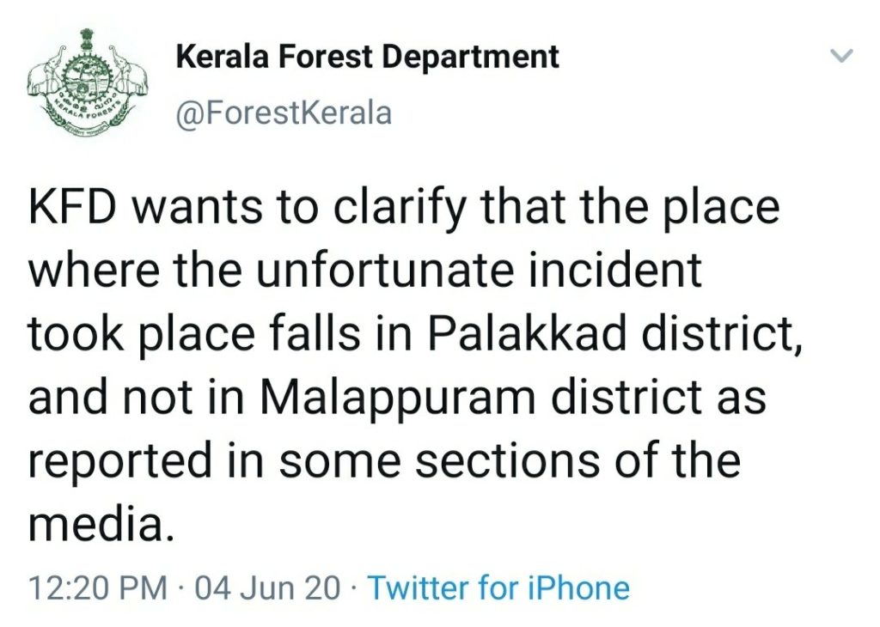880x627 pixels.
Task: Select the 04 Jun 20 date
Action: [x=267, y=589]
